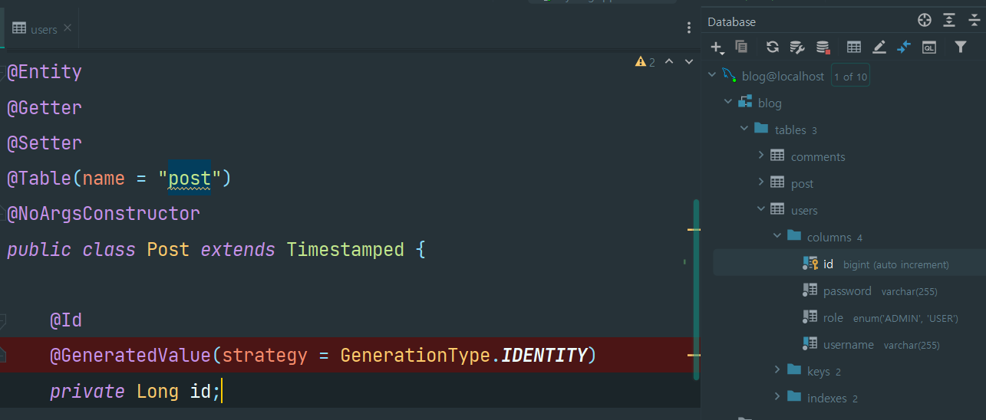
Task: Select the id bigint column
Action: point(849,264)
